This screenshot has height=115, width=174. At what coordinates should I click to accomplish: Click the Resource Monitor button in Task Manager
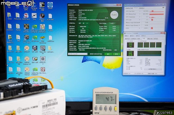click(x=153, y=69)
